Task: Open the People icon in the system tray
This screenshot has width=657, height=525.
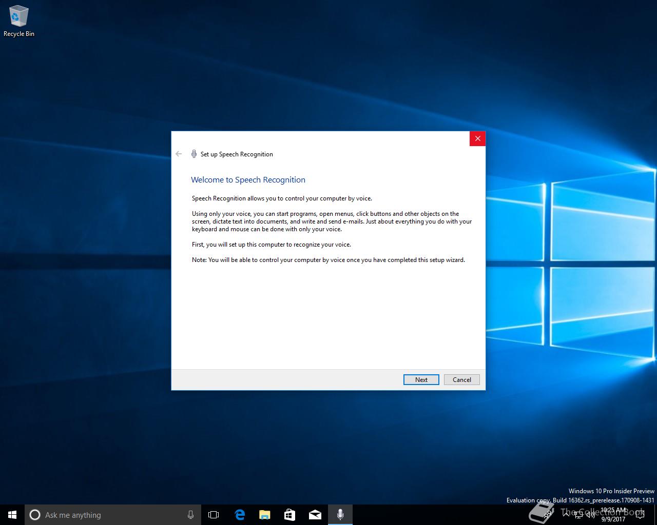Action: pos(548,515)
